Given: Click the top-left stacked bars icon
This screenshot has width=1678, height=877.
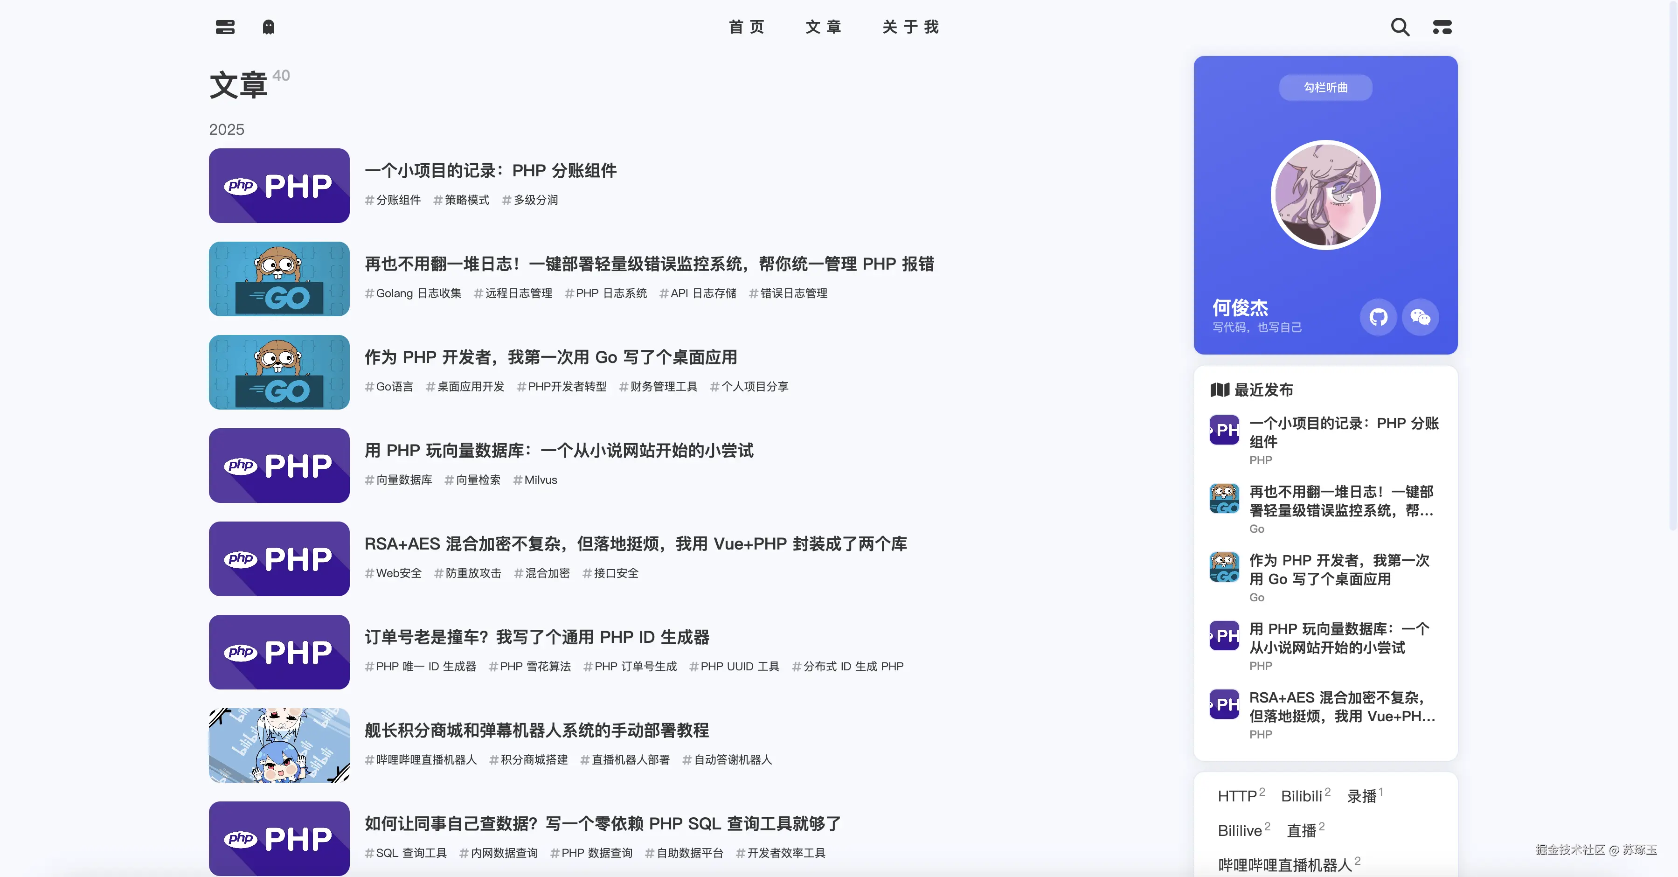Looking at the screenshot, I should 225,28.
